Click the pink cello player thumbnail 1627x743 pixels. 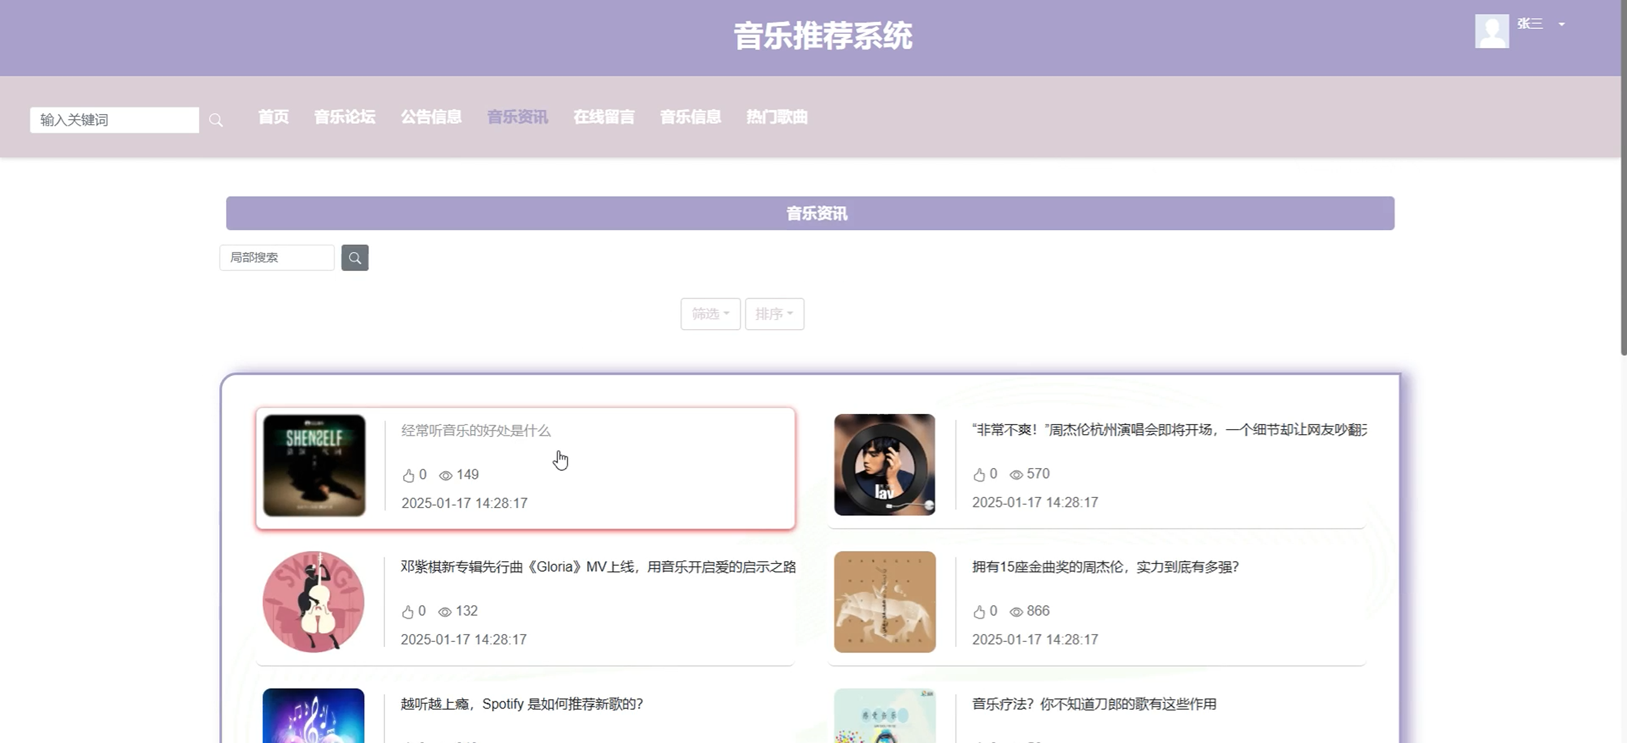point(313,602)
